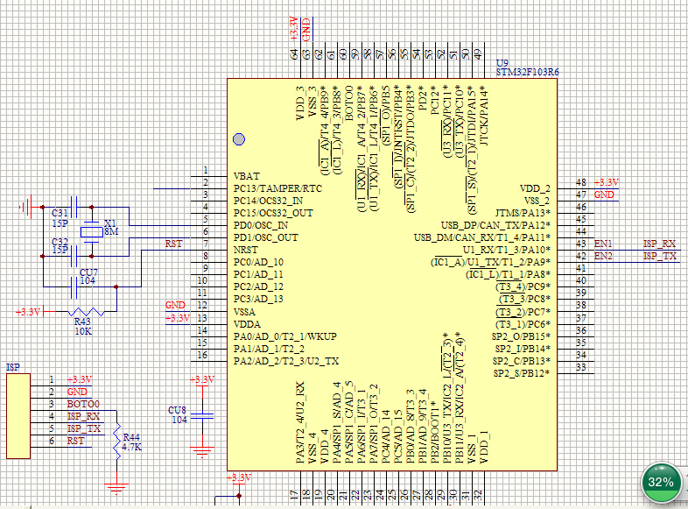The width and height of the screenshot is (688, 509).
Task: Click the PA2/AD_2/T2_3/U2_TX pin name
Action: (286, 362)
